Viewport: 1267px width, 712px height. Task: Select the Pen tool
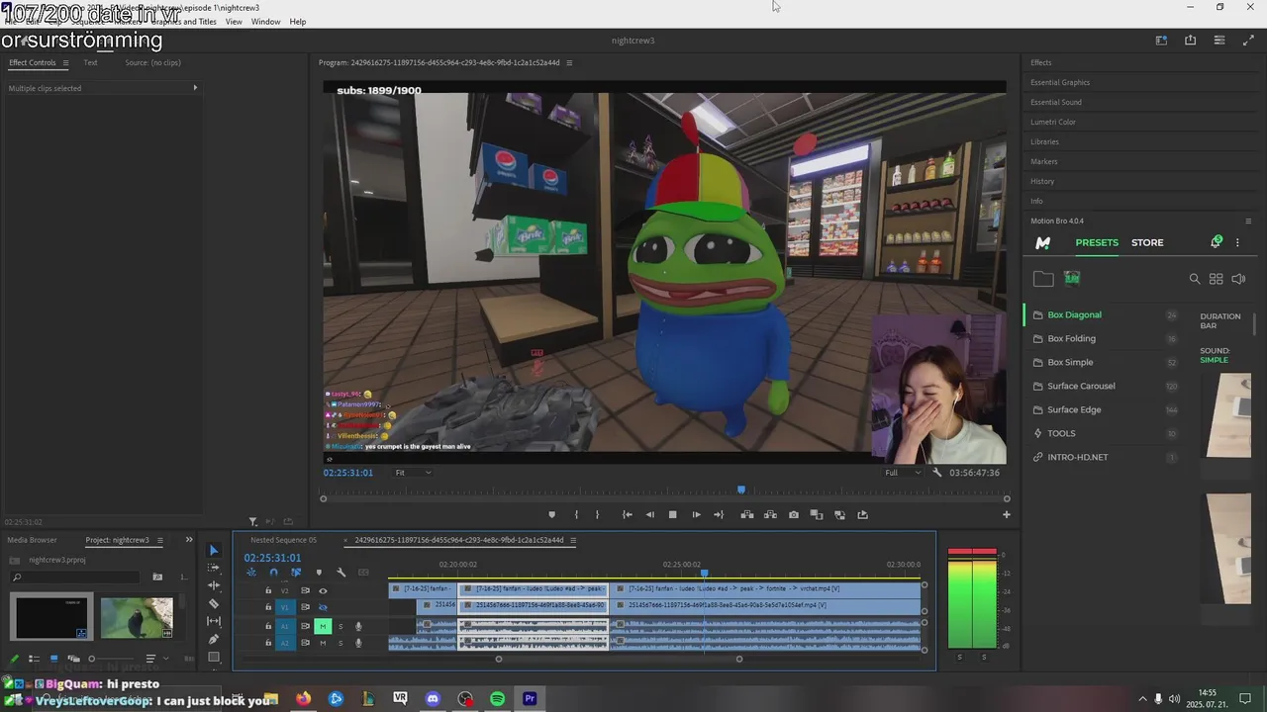click(214, 639)
